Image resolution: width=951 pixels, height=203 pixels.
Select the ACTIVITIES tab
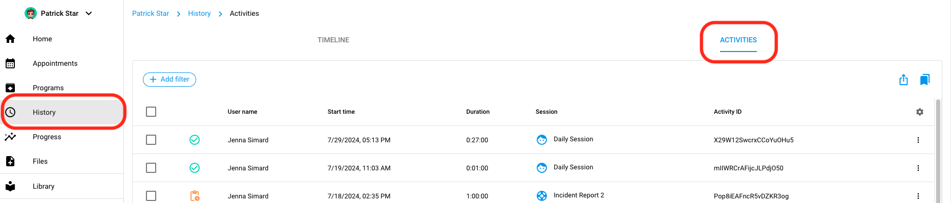738,40
